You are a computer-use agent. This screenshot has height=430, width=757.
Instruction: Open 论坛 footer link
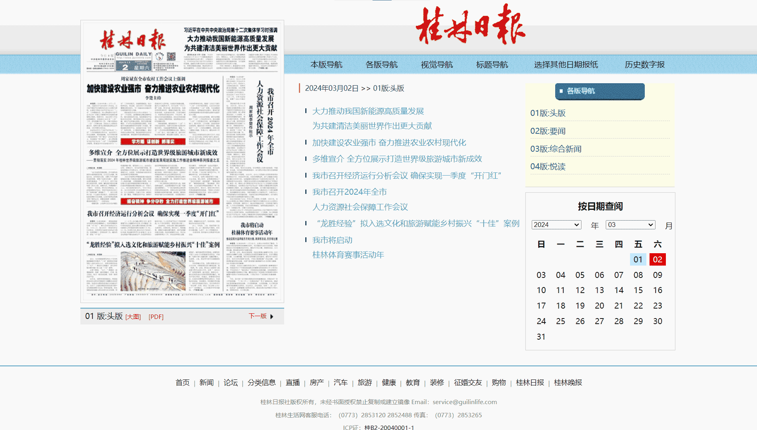(x=230, y=383)
